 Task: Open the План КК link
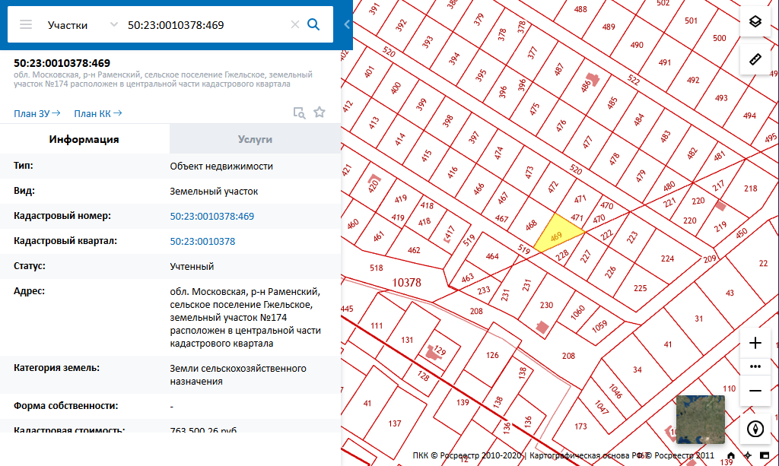[x=97, y=114]
